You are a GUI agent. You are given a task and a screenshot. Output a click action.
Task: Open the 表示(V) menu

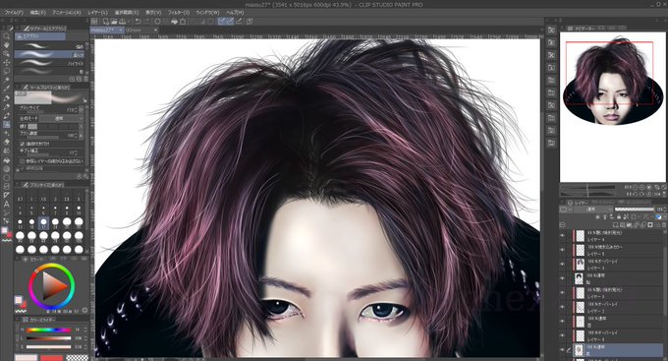[x=153, y=13]
